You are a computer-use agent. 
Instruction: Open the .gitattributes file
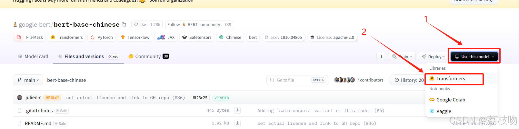39,110
